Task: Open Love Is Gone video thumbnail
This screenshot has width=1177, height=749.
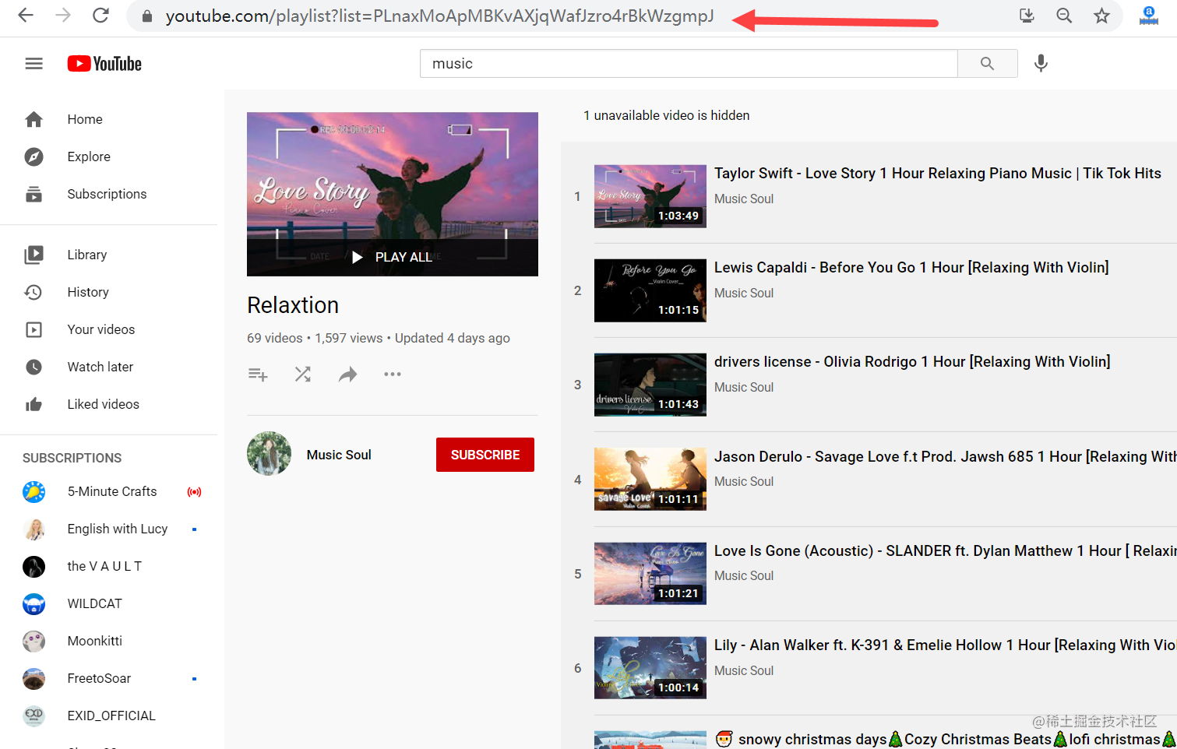Action: point(650,574)
